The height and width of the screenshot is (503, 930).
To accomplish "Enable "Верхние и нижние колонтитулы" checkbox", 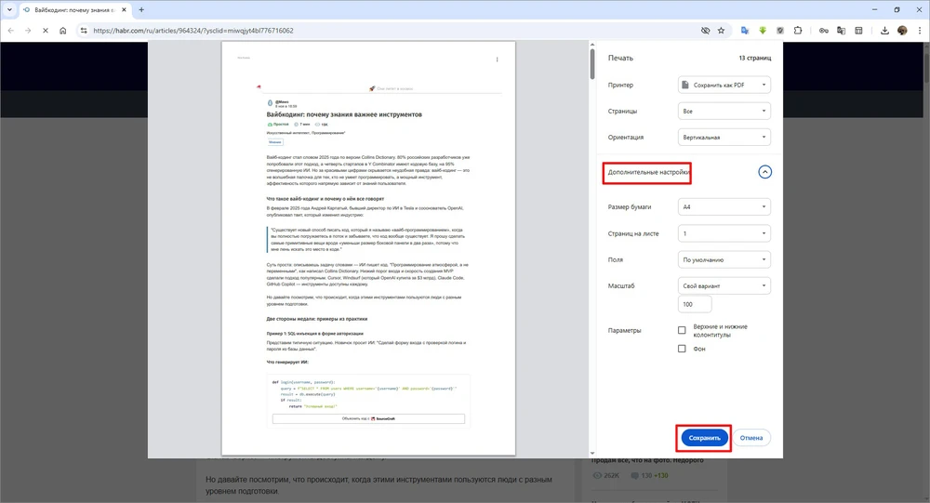I will [x=682, y=330].
